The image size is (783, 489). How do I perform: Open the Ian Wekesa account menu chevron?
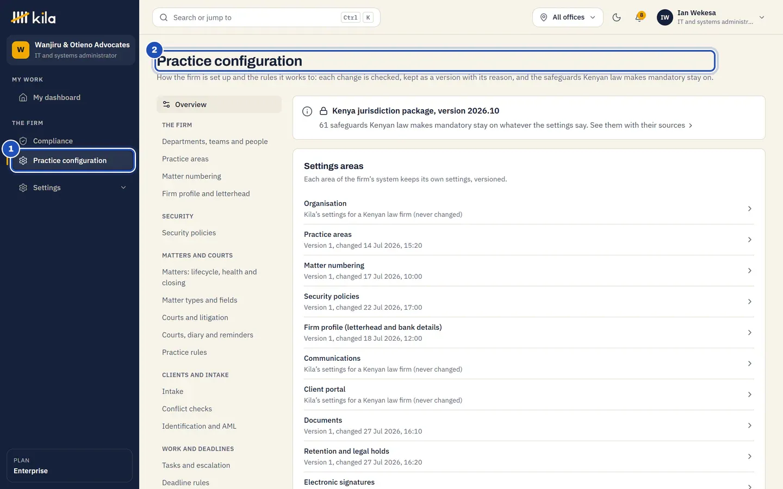tap(762, 17)
